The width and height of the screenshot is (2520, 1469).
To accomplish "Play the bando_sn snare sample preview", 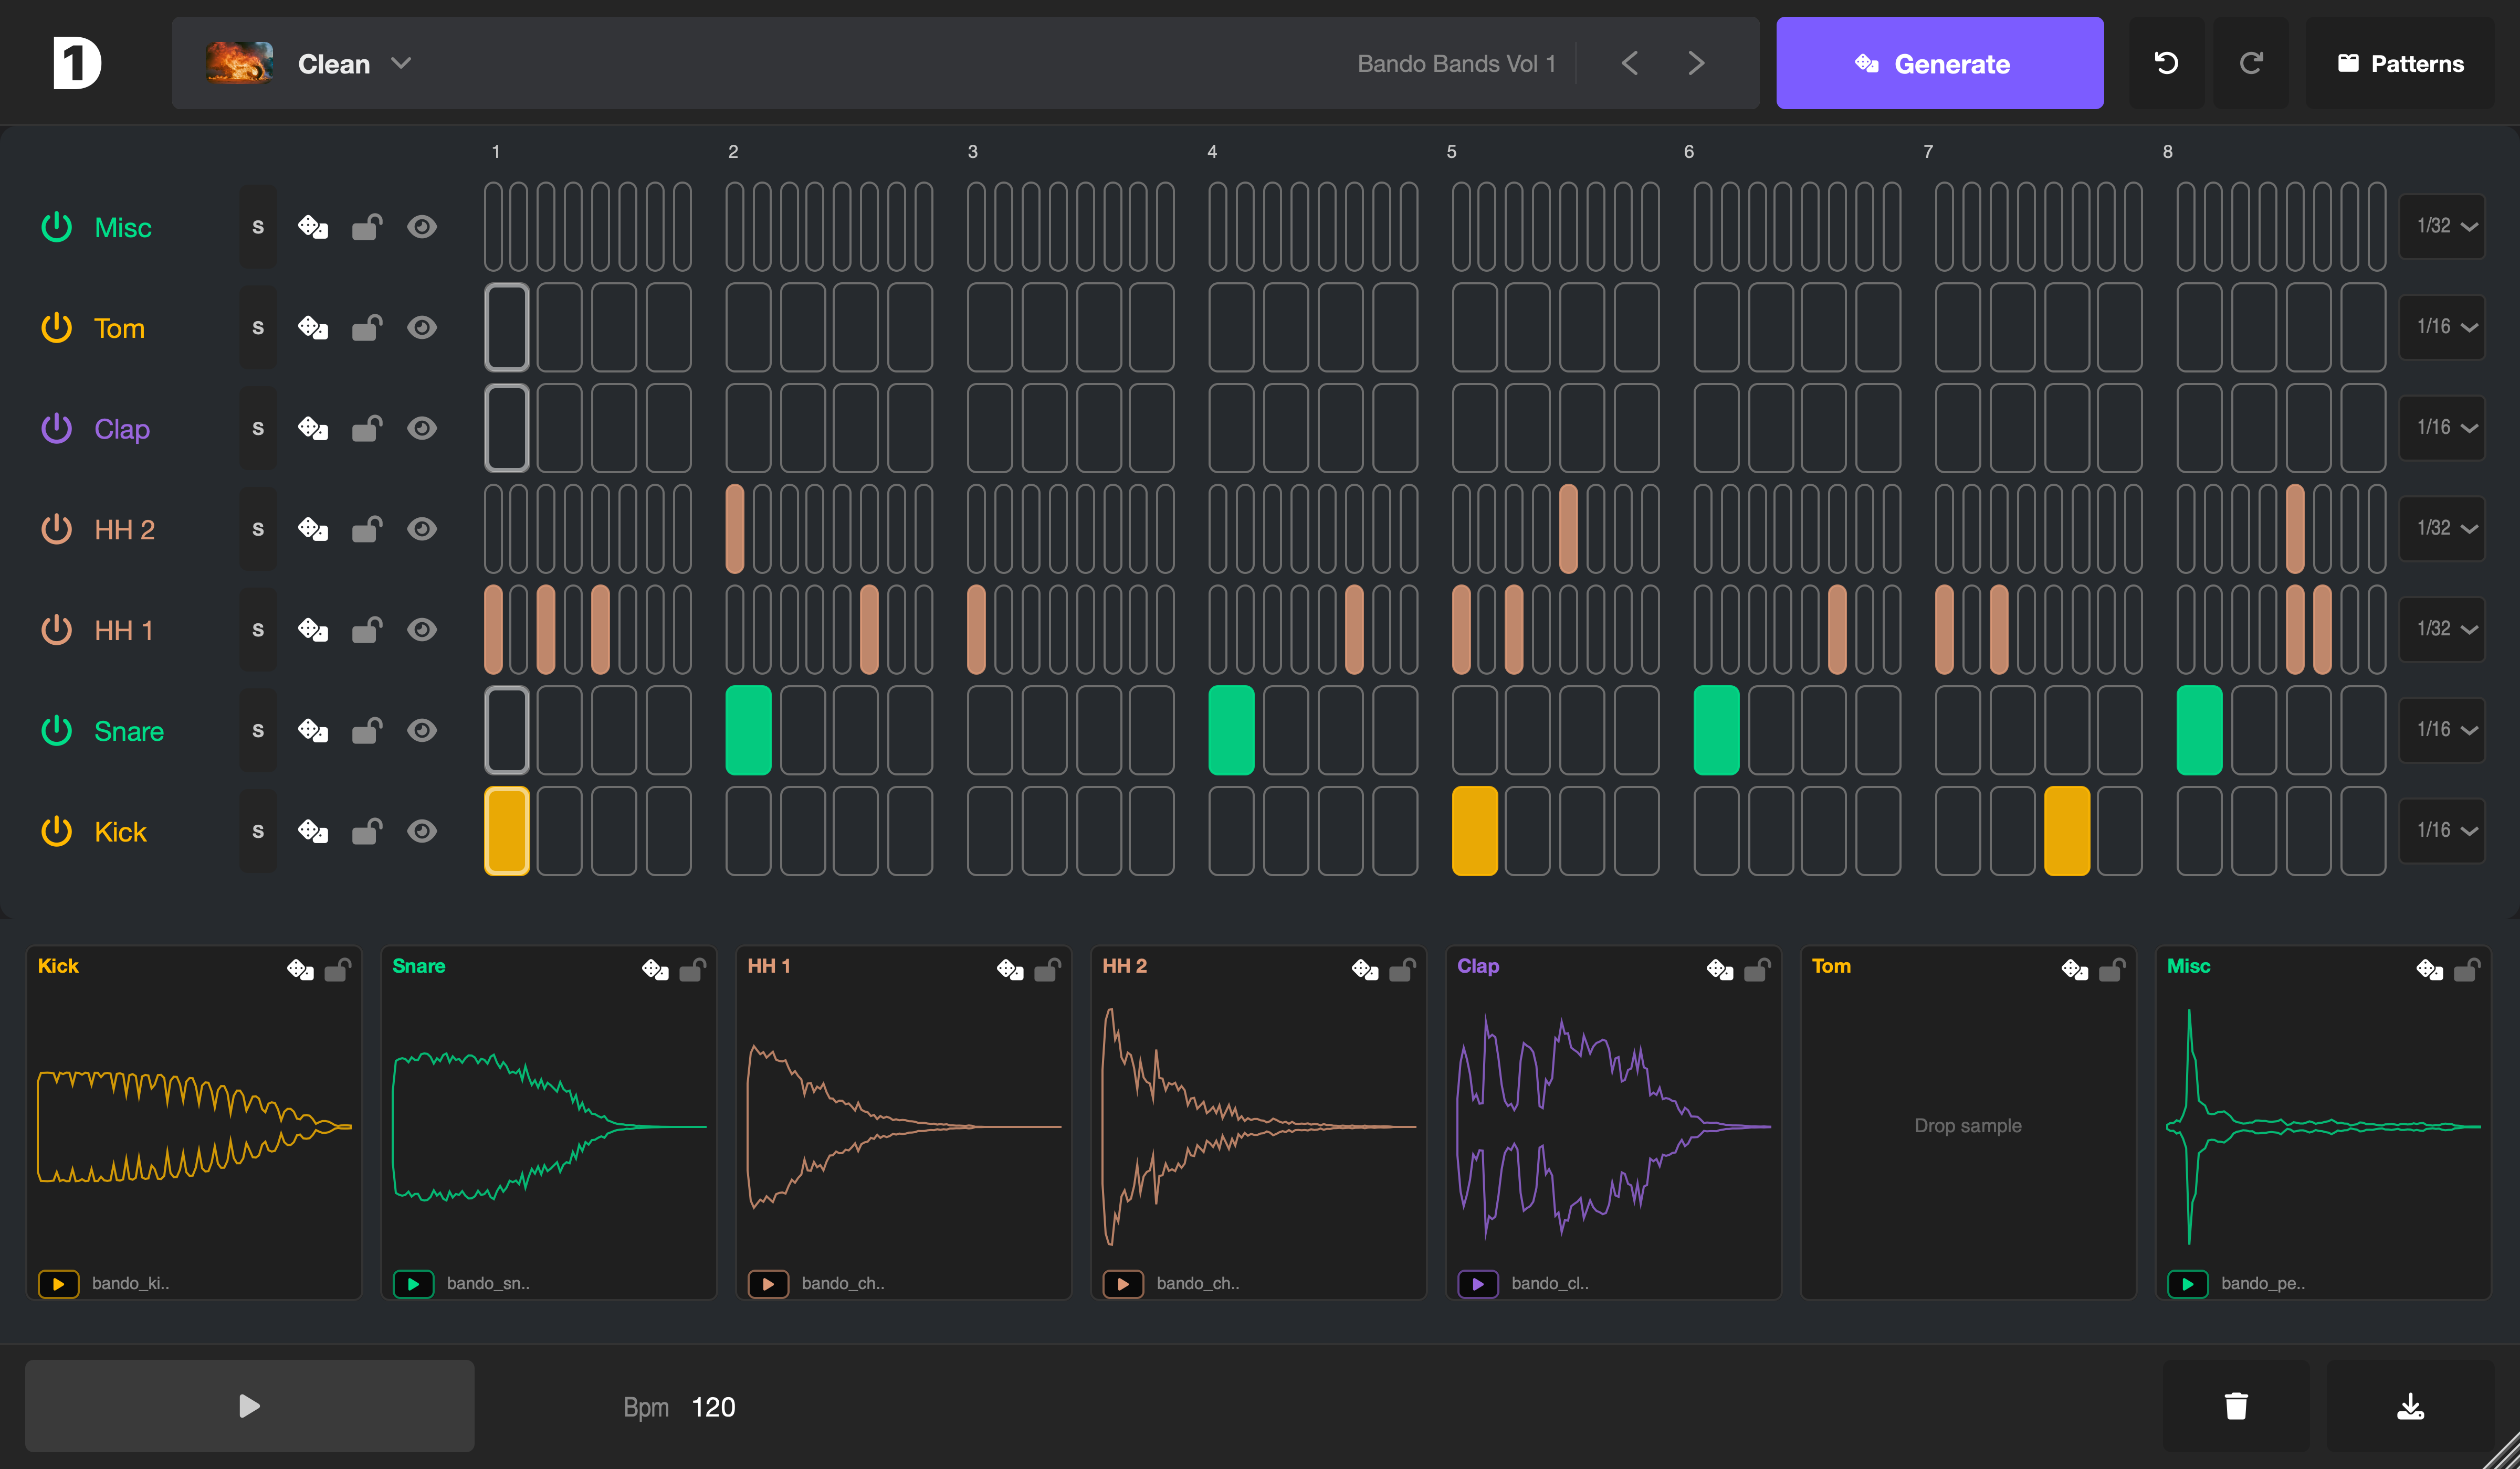I will (413, 1283).
